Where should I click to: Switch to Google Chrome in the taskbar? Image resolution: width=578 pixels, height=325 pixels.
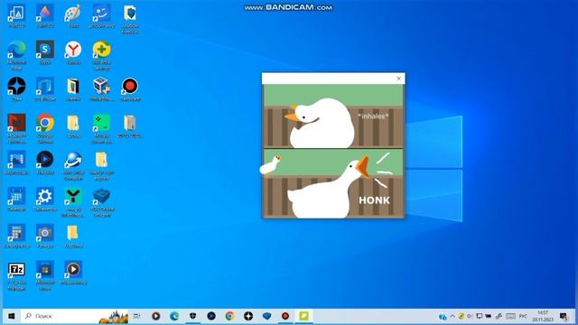(x=229, y=316)
